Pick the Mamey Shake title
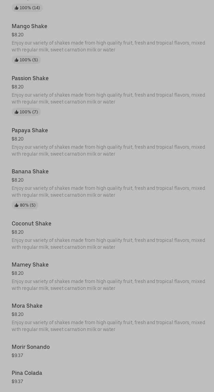214x392 pixels. pos(30,265)
